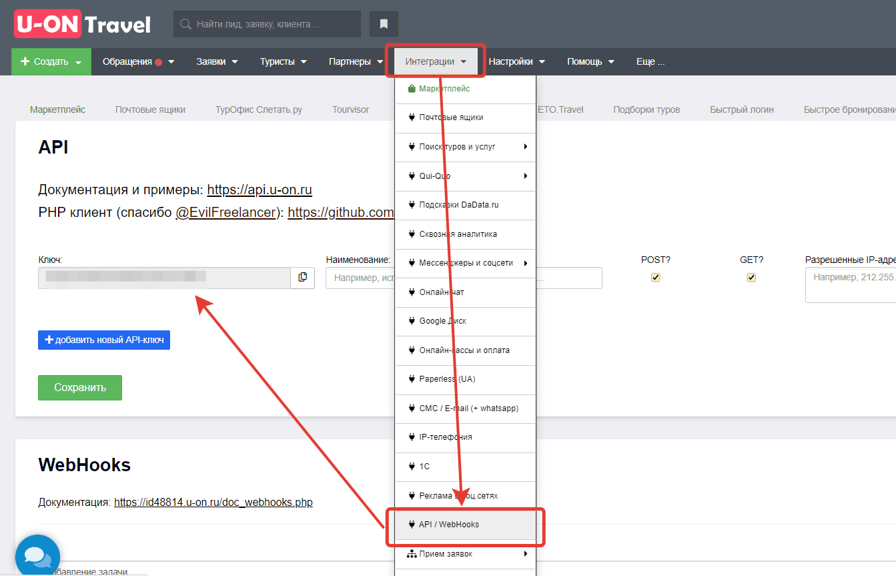896x576 pixels.
Task: Click the plug icon beside 1С
Action: click(x=412, y=467)
